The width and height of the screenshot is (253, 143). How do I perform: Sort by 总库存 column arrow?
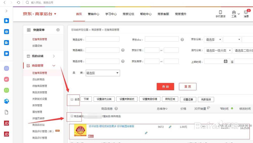(x=167, y=109)
